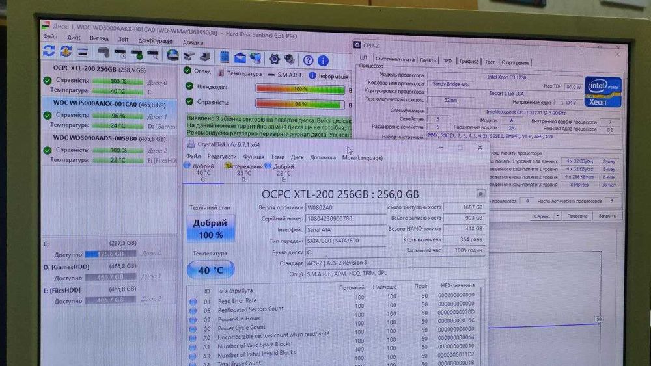Click the horizontal lines panel icon in Sentinel toolbar
The height and width of the screenshot is (366, 651).
click(83, 52)
